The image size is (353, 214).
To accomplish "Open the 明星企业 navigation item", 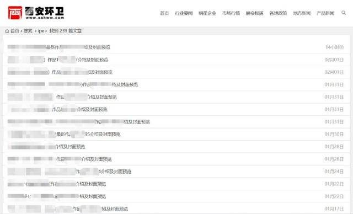I will pyautogui.click(x=207, y=13).
